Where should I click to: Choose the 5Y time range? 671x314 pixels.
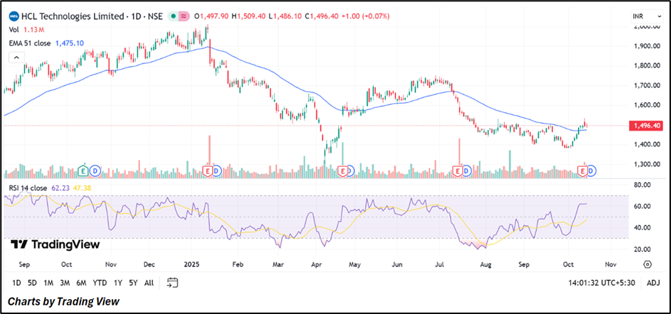(132, 283)
